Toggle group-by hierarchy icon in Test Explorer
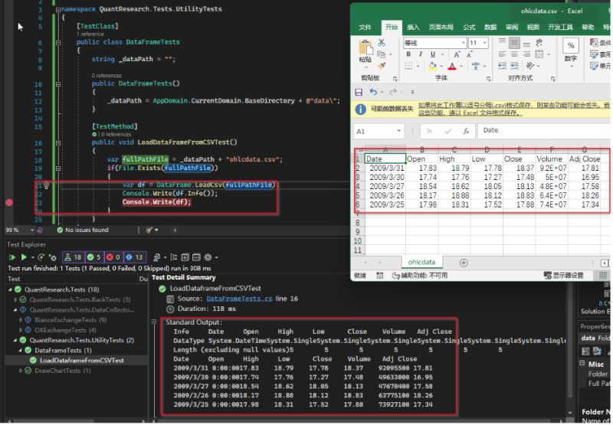 pos(174,257)
